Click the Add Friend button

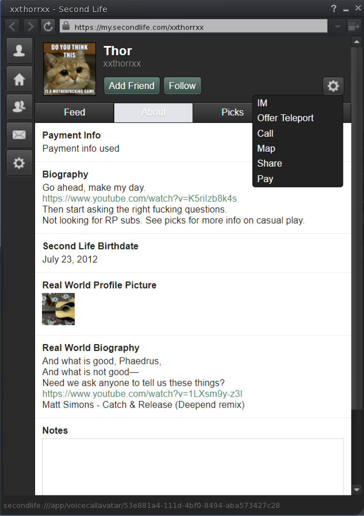[132, 86]
